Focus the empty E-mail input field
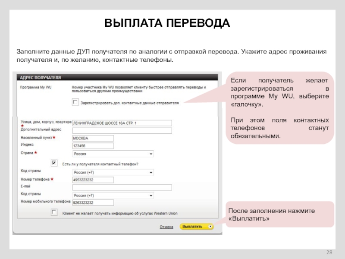The height and width of the screenshot is (259, 345). point(122,187)
